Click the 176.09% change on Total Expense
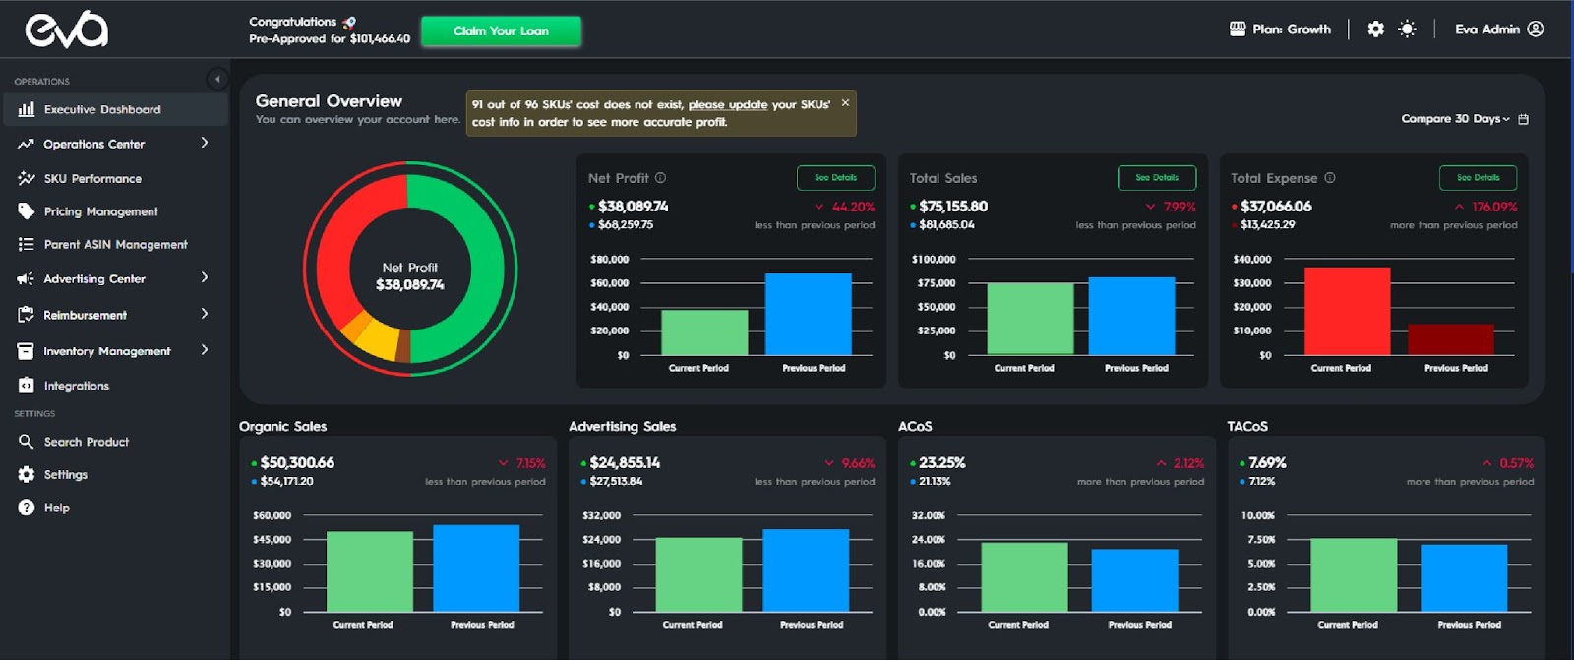1574x660 pixels. pos(1494,207)
